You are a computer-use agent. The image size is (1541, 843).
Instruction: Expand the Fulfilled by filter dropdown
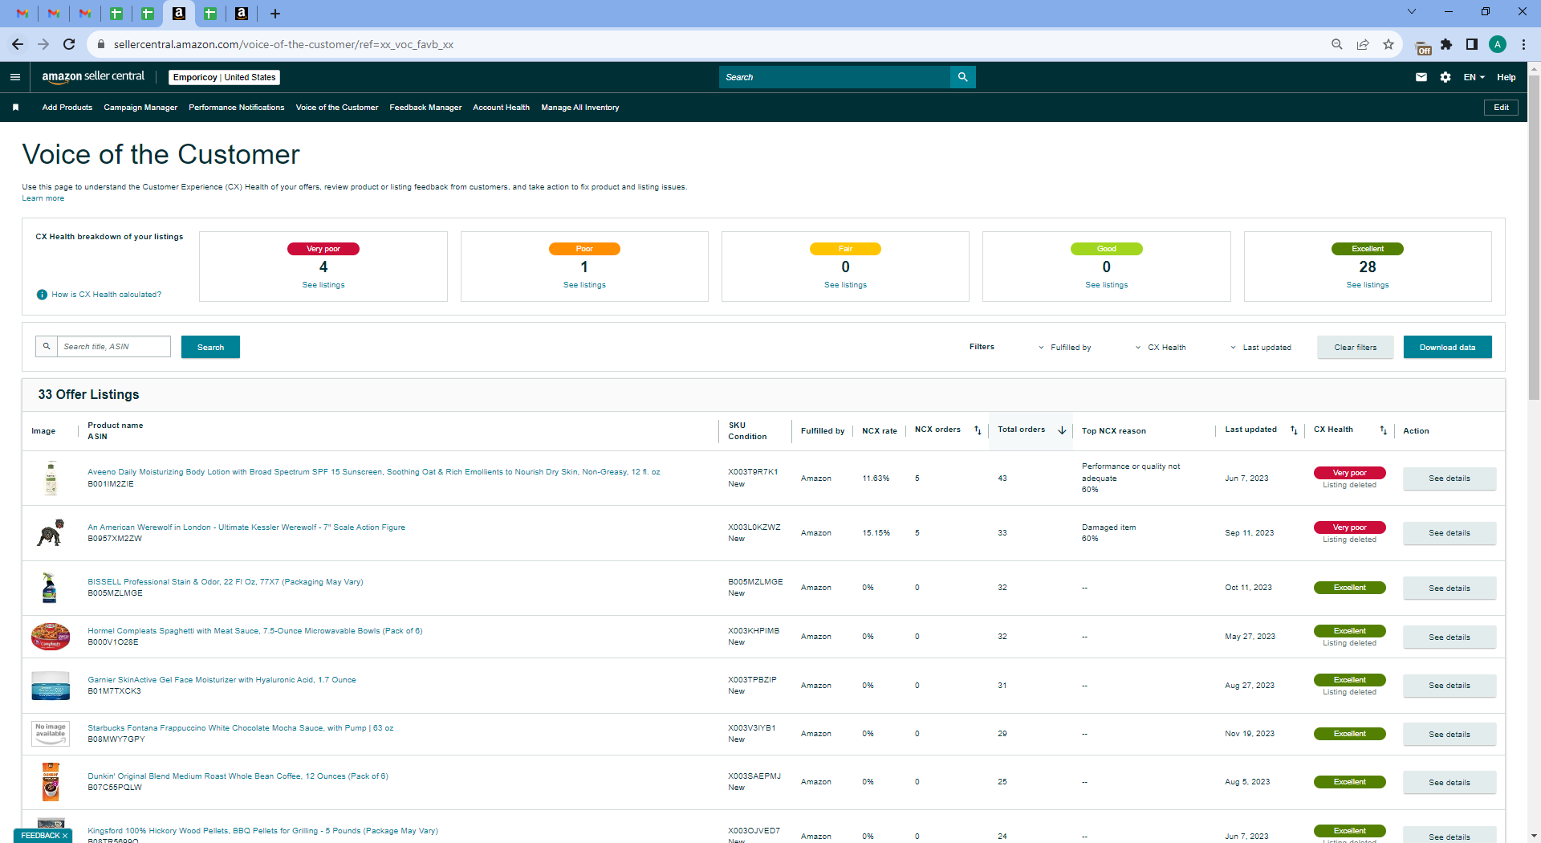(x=1064, y=348)
